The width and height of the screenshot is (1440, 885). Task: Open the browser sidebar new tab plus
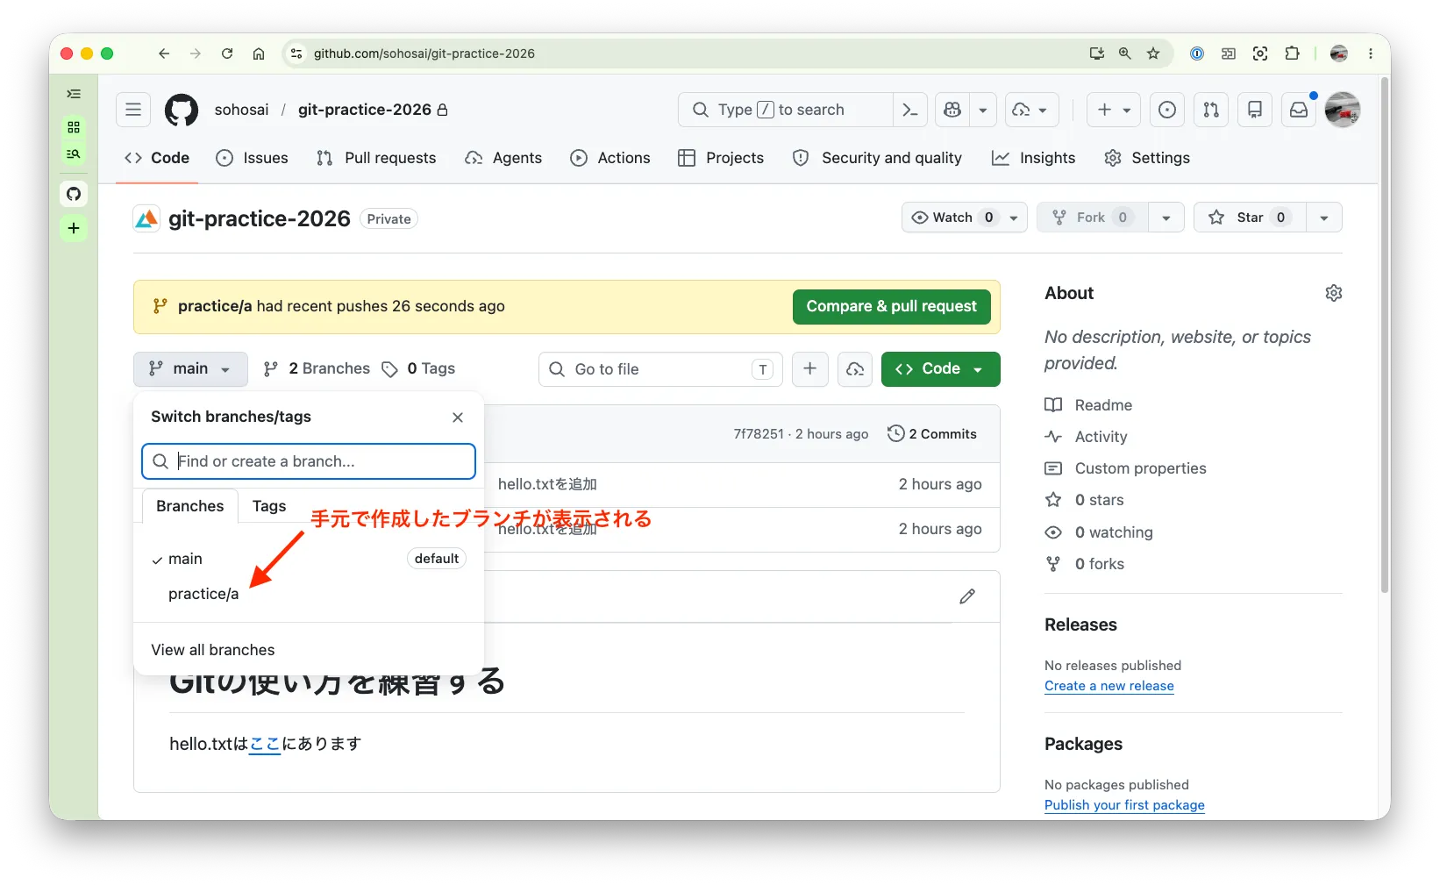coord(74,229)
